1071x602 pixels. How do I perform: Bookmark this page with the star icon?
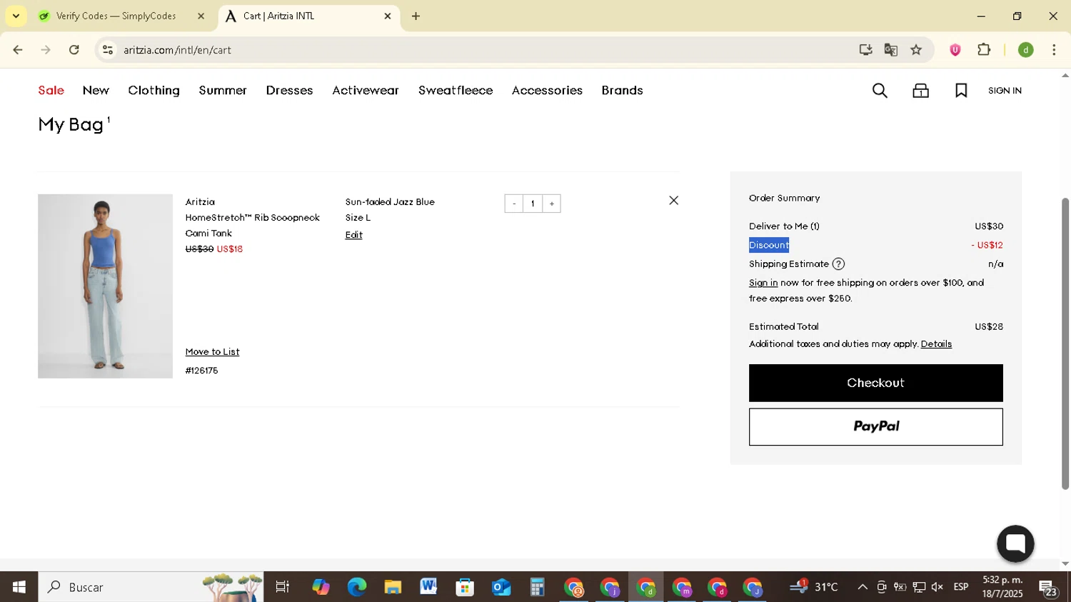click(916, 50)
